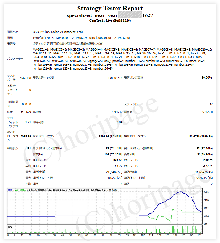Click the "38" x-axis tick label

[54, 235]
